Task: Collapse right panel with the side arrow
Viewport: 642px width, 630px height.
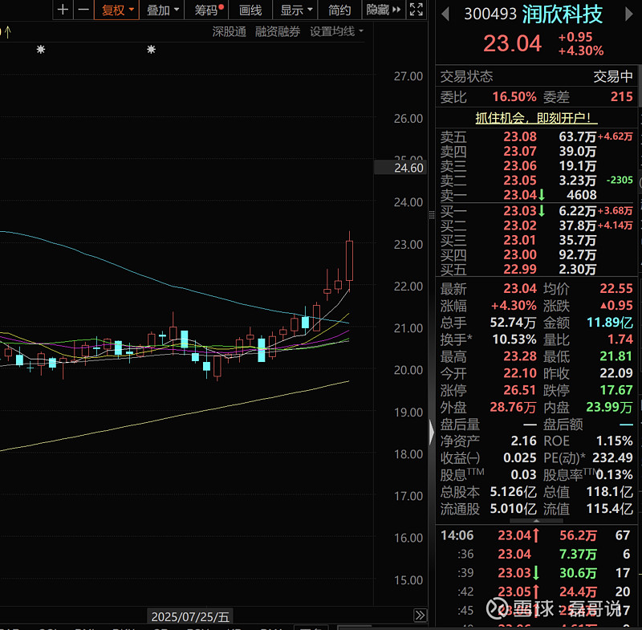Action: [x=432, y=432]
